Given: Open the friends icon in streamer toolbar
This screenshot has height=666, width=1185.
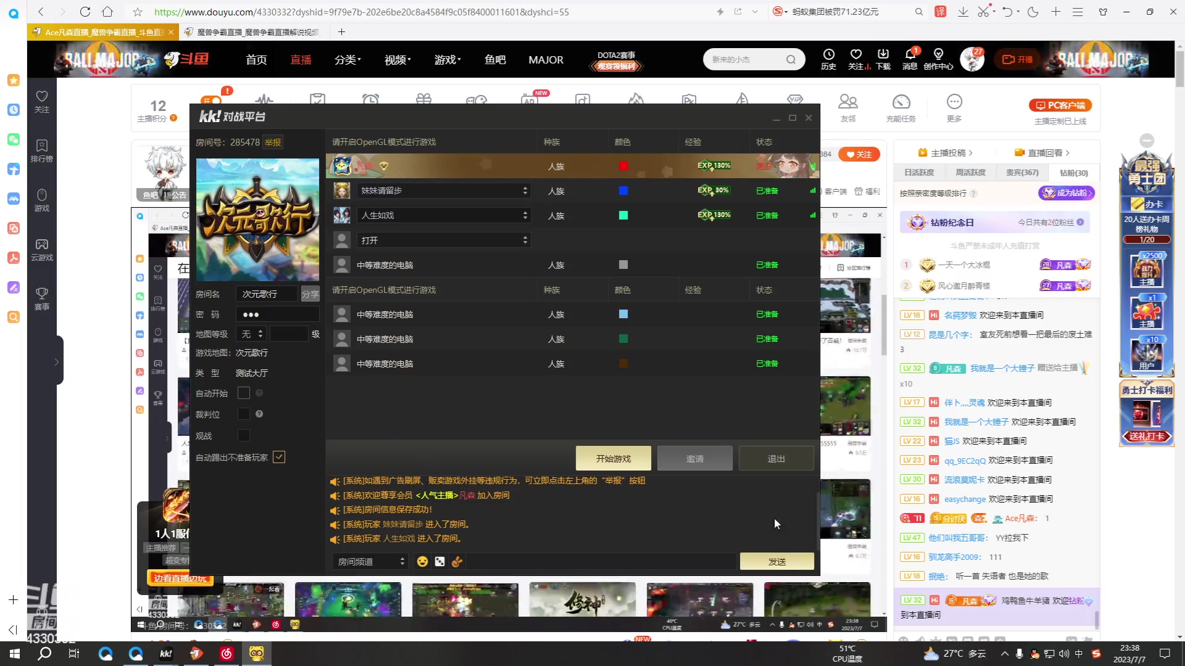Looking at the screenshot, I should pyautogui.click(x=848, y=107).
